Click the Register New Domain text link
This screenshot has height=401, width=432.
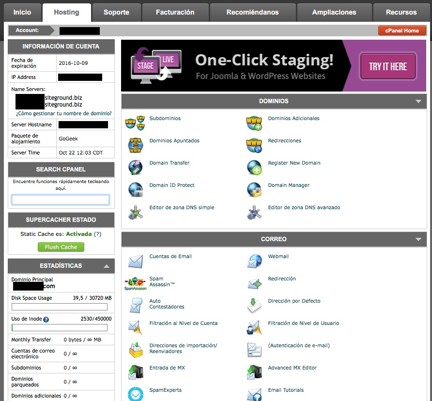click(x=294, y=163)
